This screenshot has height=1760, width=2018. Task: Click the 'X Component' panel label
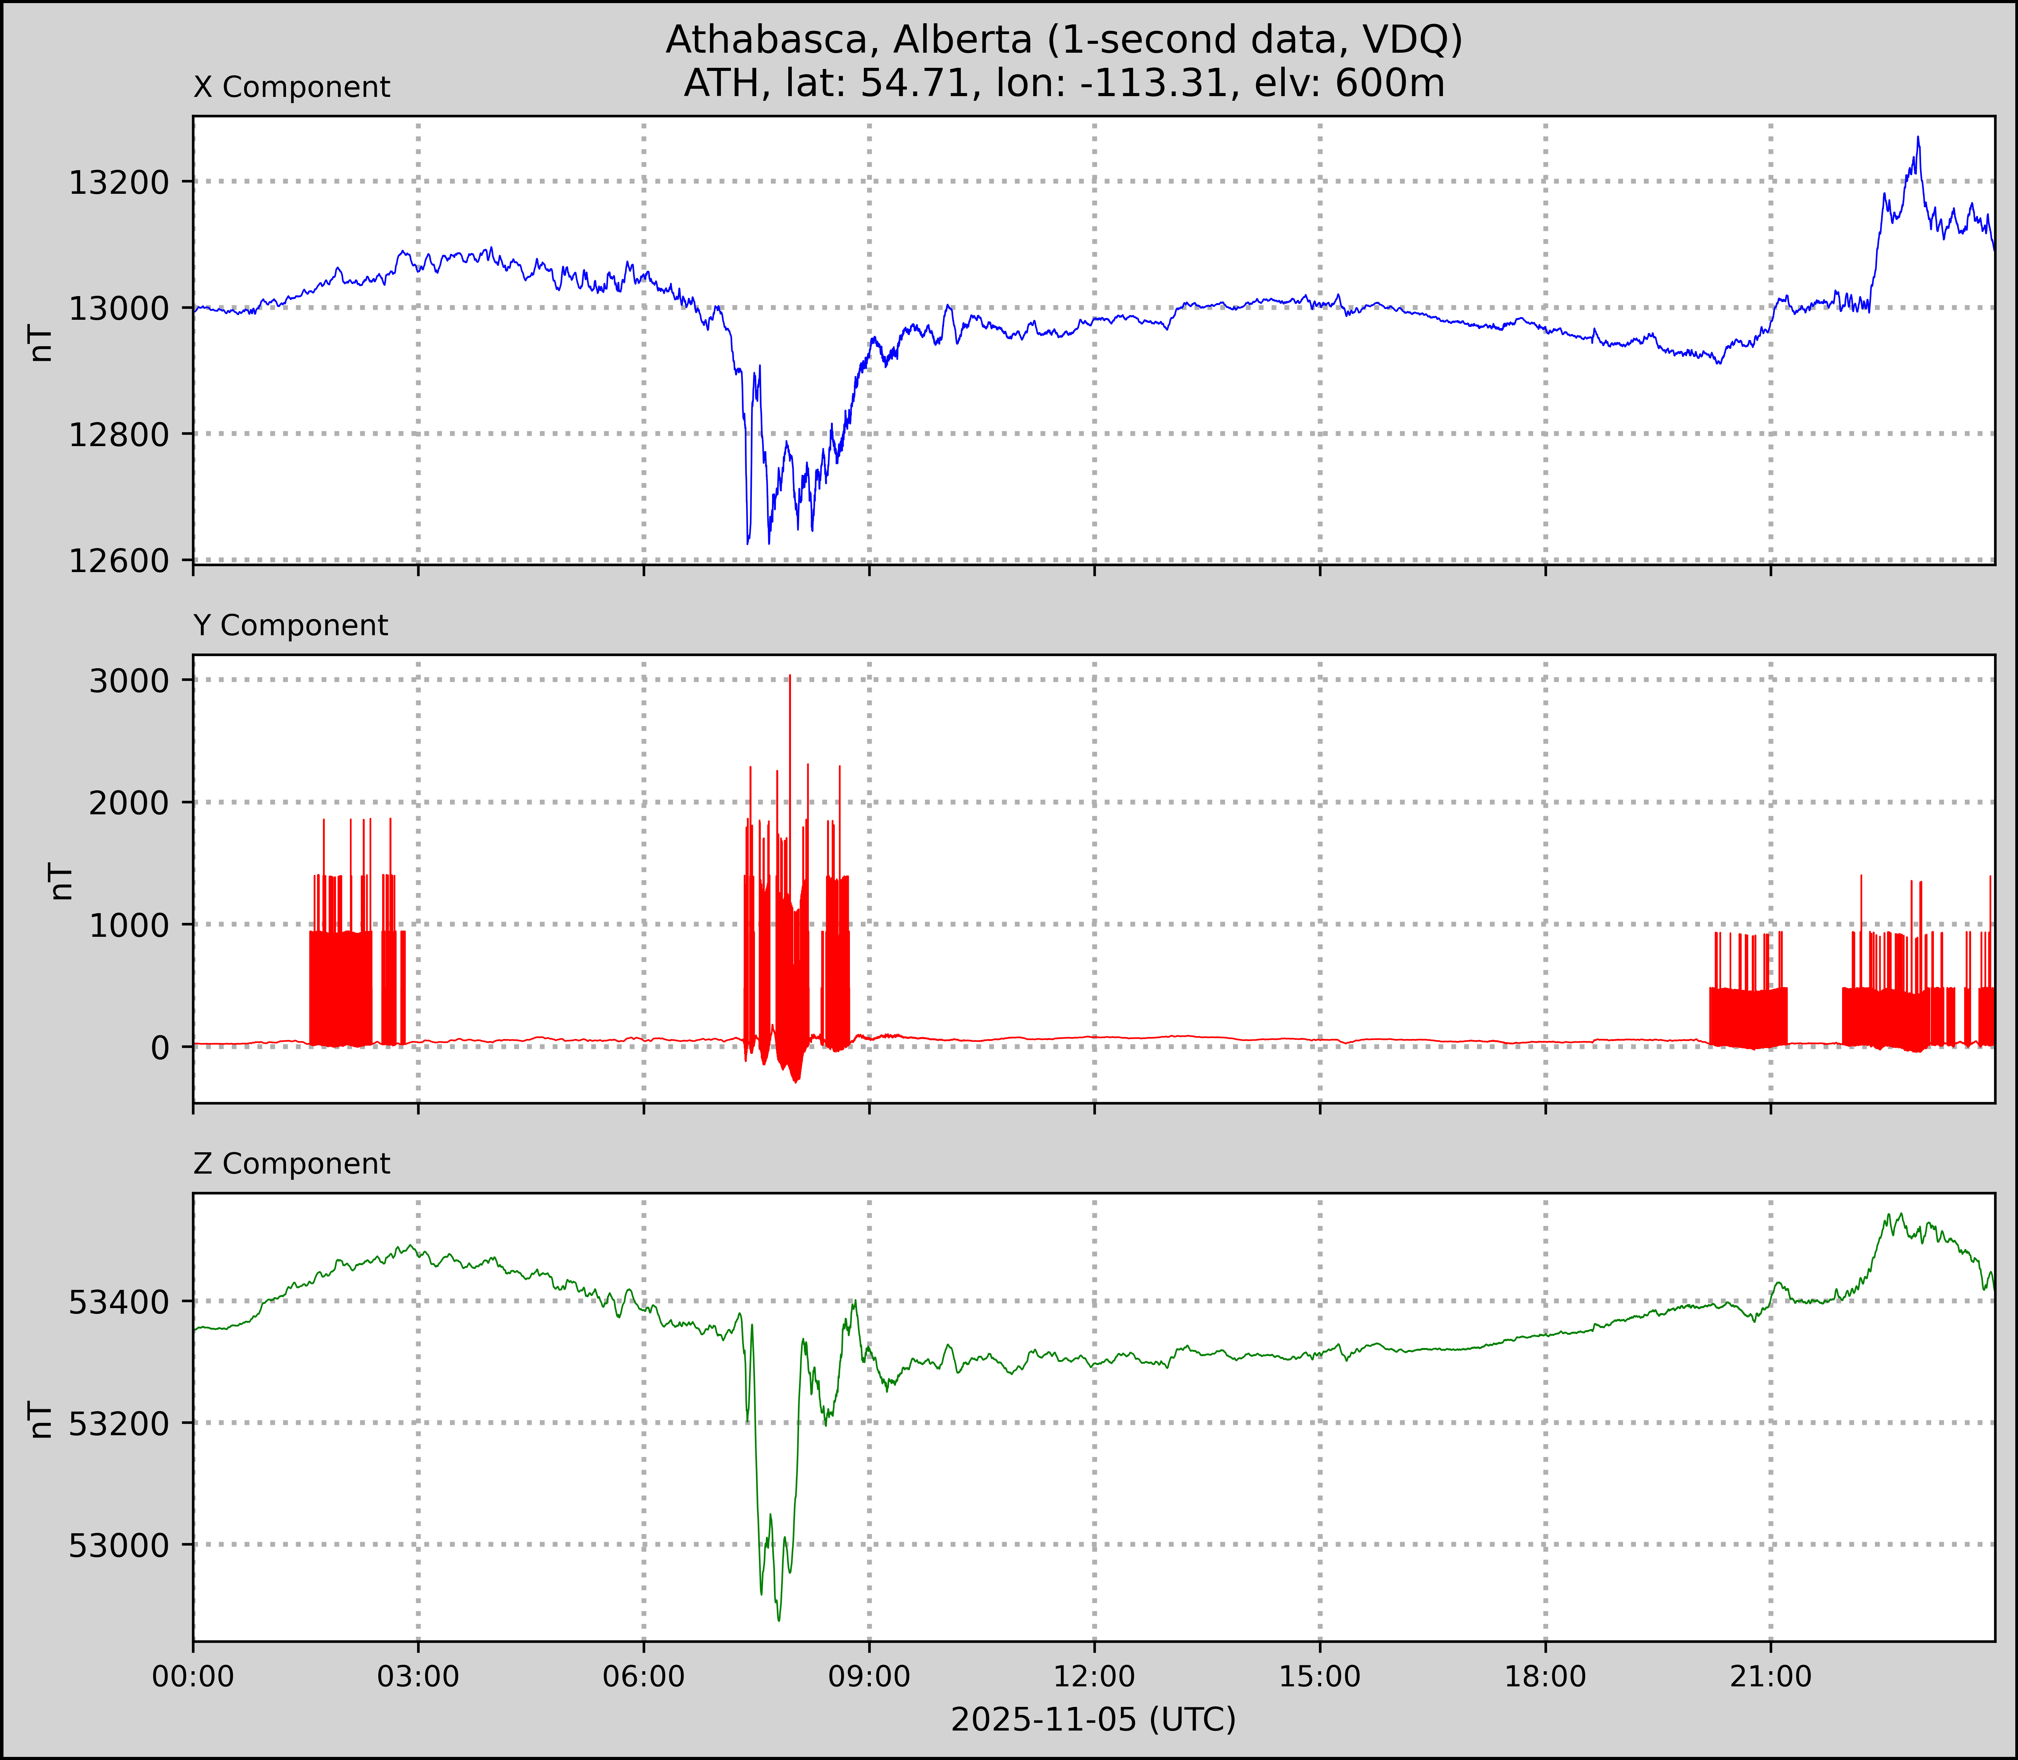292,88
